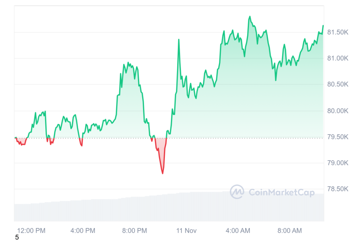This screenshot has width=363, height=242.
Task: Select the 8:00 PM time axis label
Action: [x=135, y=231]
